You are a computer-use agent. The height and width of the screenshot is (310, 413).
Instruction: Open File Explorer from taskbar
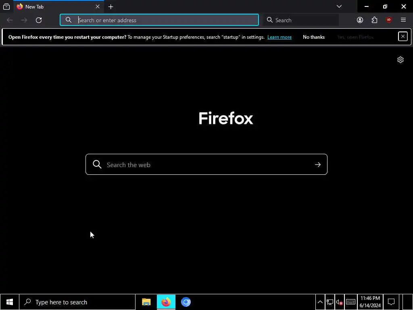tap(146, 302)
